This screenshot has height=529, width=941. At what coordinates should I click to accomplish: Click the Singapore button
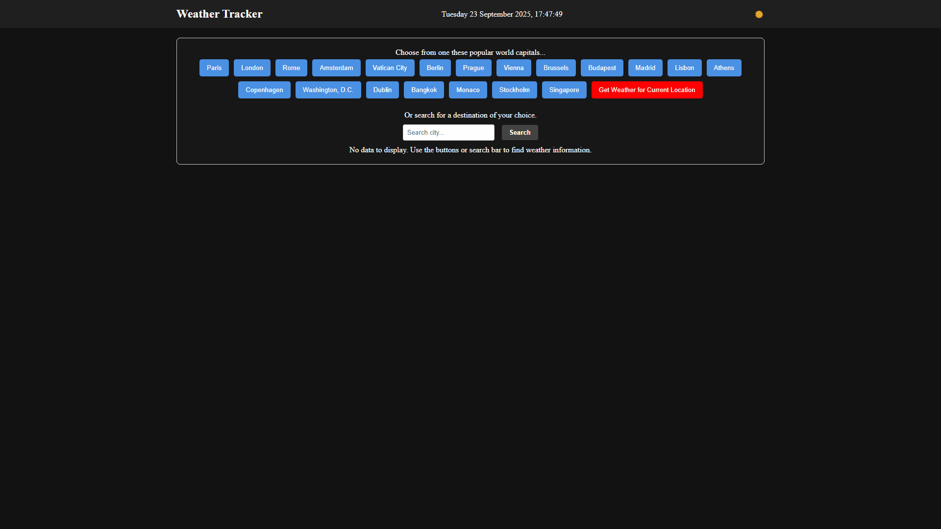[564, 90]
